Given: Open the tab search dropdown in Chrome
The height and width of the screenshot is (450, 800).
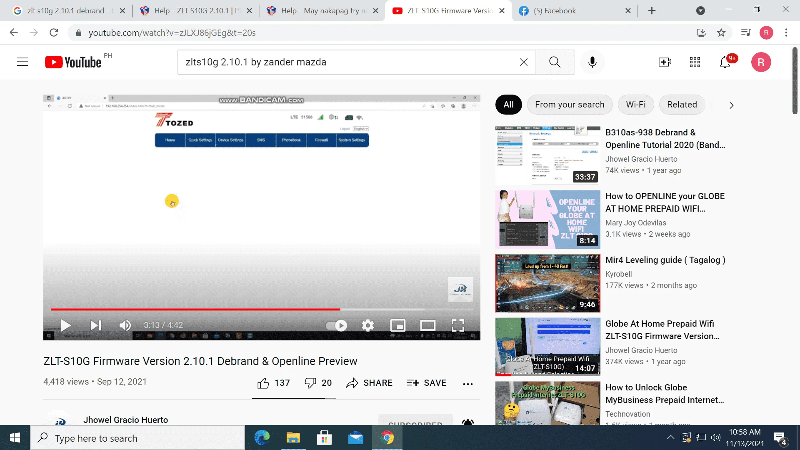Looking at the screenshot, I should pyautogui.click(x=700, y=11).
